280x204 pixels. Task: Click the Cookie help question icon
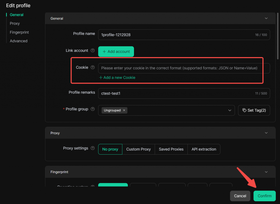93,67
